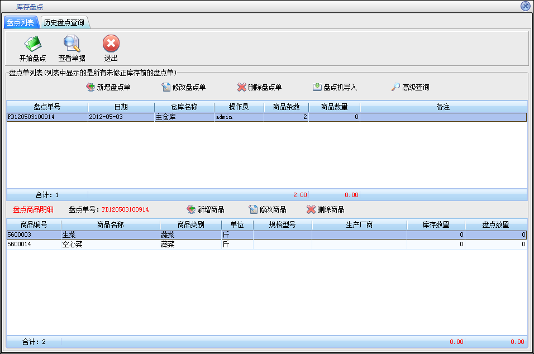Select the 盘点列表 tab

pyautogui.click(x=21, y=22)
